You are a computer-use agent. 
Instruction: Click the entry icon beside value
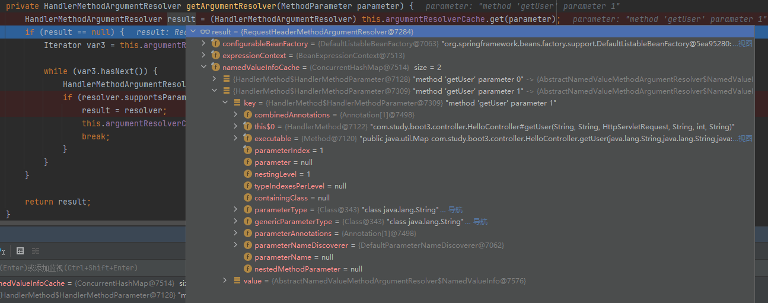pos(237,280)
